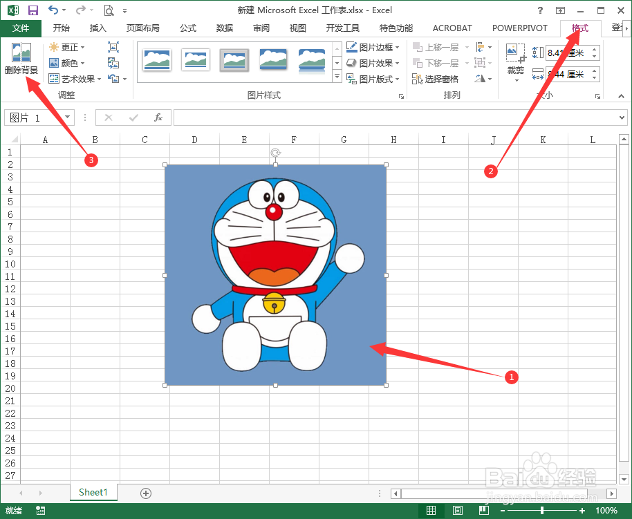Image resolution: width=632 pixels, height=519 pixels.
Task: Click the picture height input field
Action: pos(568,53)
